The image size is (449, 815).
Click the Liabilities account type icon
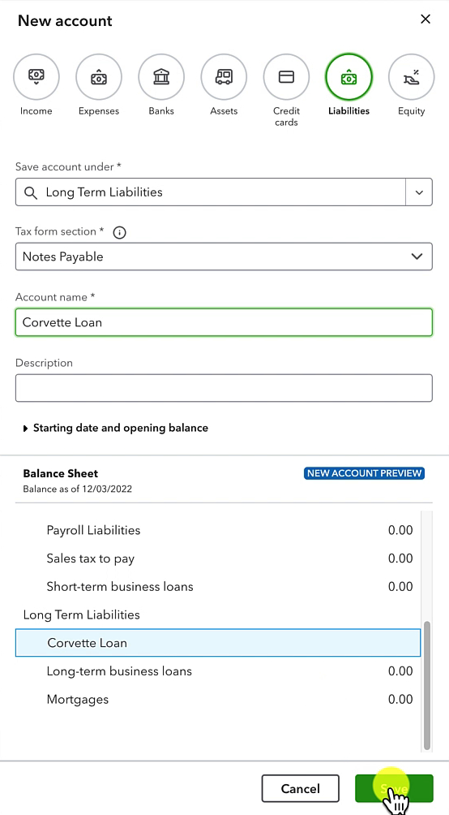coord(349,77)
